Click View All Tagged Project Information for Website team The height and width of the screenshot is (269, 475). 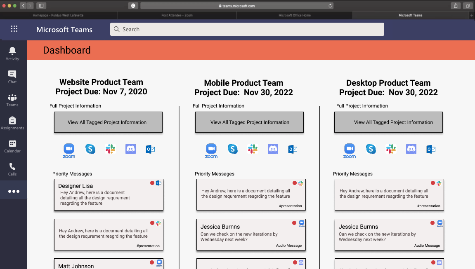pyautogui.click(x=108, y=122)
